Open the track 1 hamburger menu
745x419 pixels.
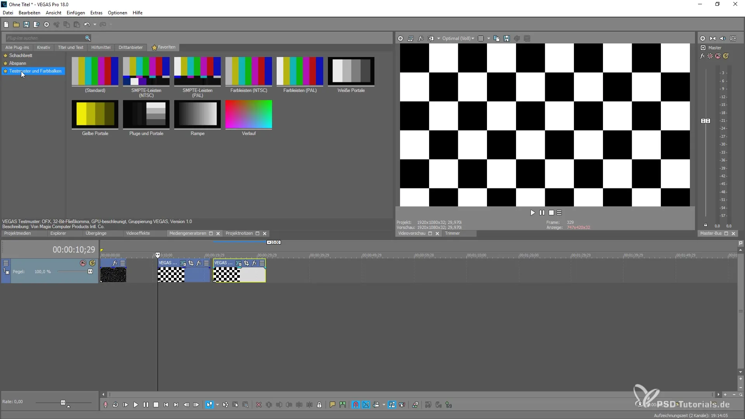6,263
